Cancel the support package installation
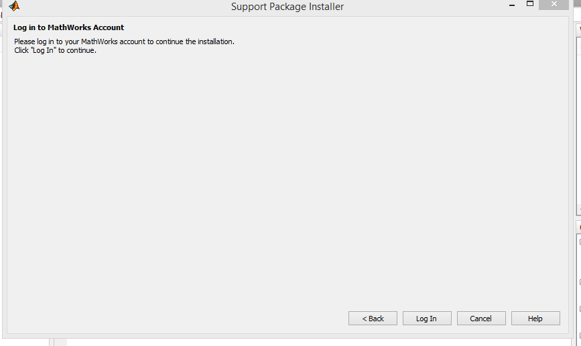 coord(481,319)
